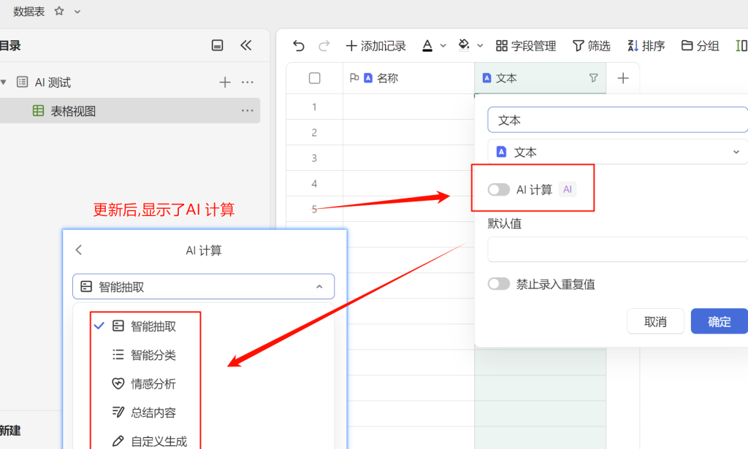Click the first row cell under 名称
748x449 pixels.
(408, 107)
